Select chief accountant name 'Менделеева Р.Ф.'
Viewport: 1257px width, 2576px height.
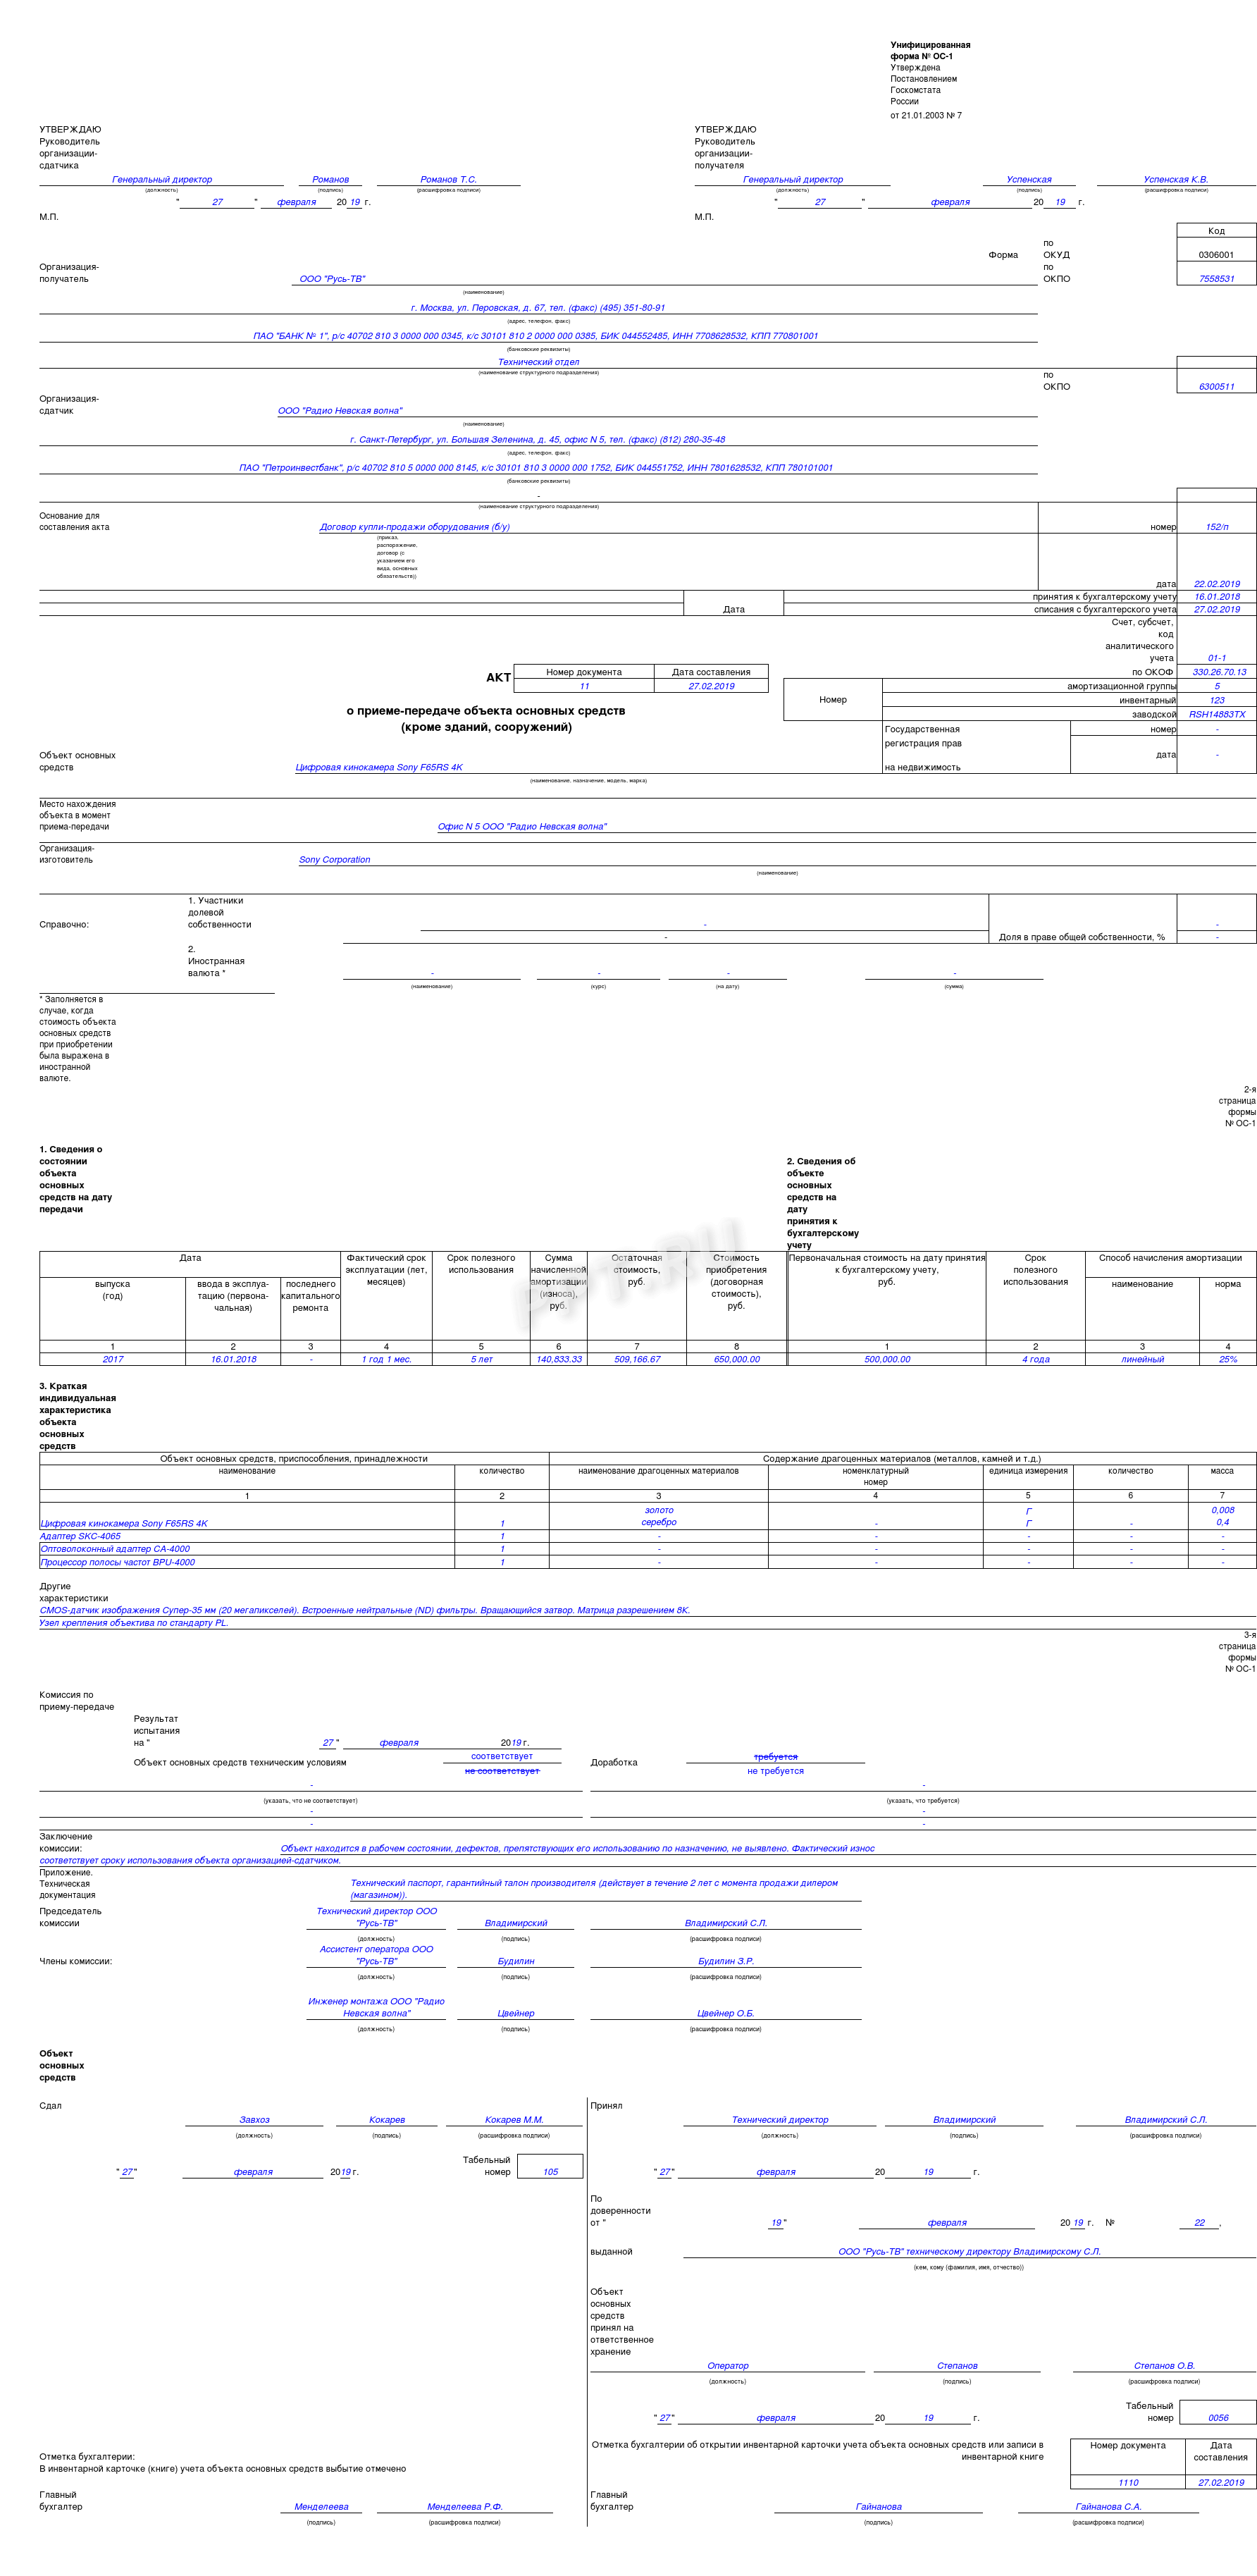pos(465,2507)
